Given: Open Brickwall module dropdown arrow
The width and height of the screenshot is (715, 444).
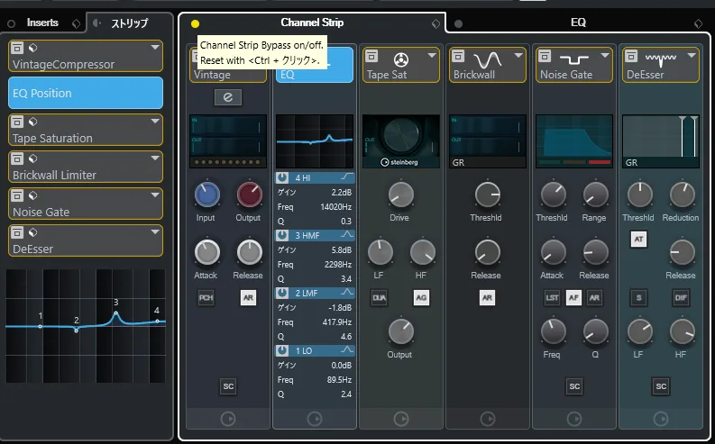Looking at the screenshot, I should [x=518, y=56].
